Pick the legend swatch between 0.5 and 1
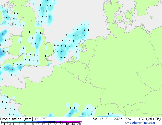This screenshot has height=125, width=162. click(10, 122)
